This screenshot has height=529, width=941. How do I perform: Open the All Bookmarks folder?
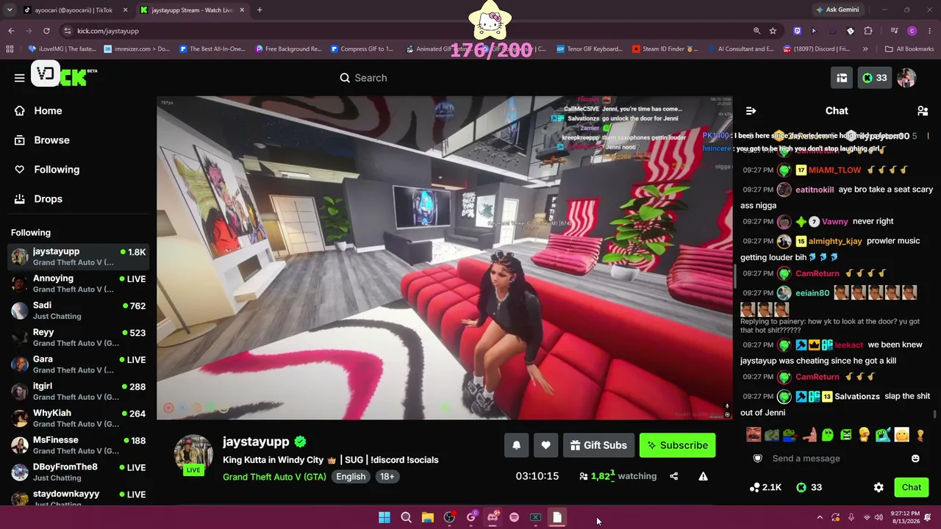point(909,49)
